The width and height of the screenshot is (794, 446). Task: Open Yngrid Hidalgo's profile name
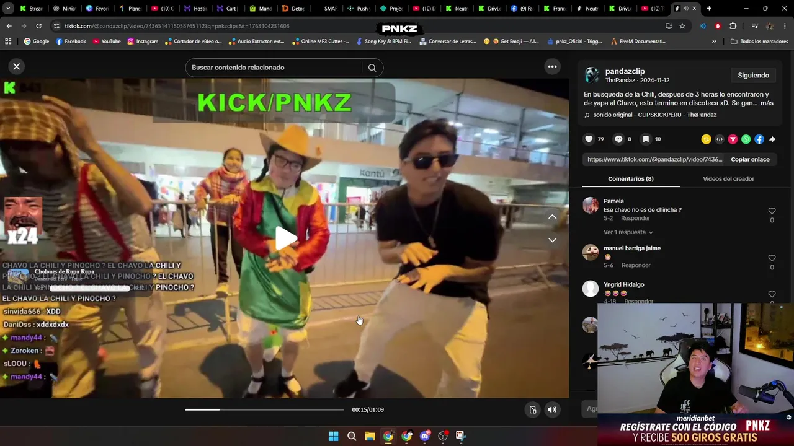tap(623, 285)
